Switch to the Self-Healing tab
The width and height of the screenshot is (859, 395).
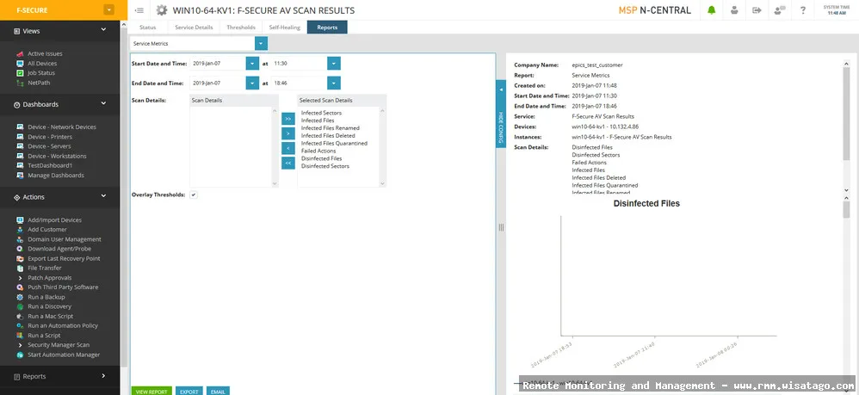284,28
